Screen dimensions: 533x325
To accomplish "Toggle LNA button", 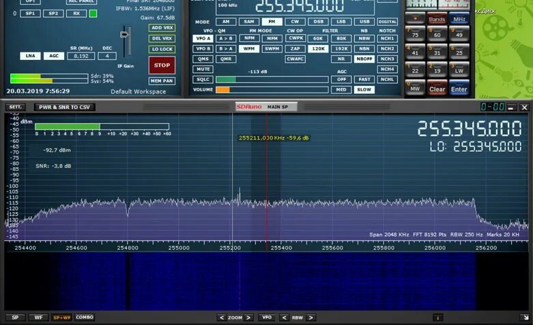I will click(30, 56).
